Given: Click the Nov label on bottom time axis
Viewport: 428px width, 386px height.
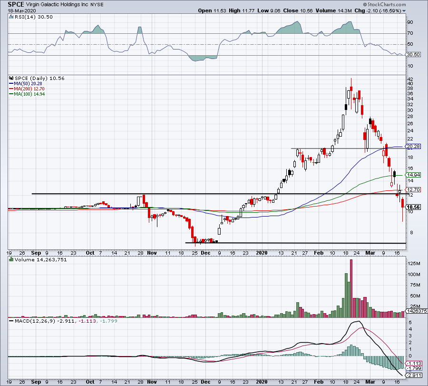Looking at the screenshot, I should [152, 382].
